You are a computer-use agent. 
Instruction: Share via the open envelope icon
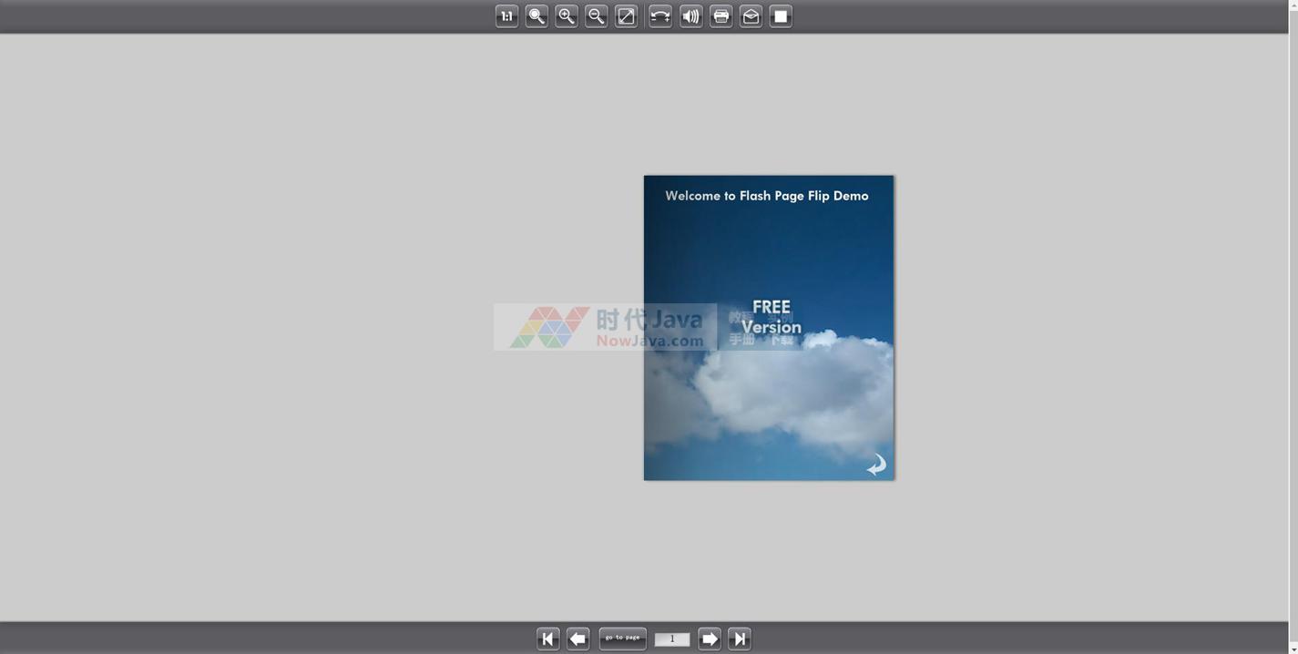click(x=751, y=16)
